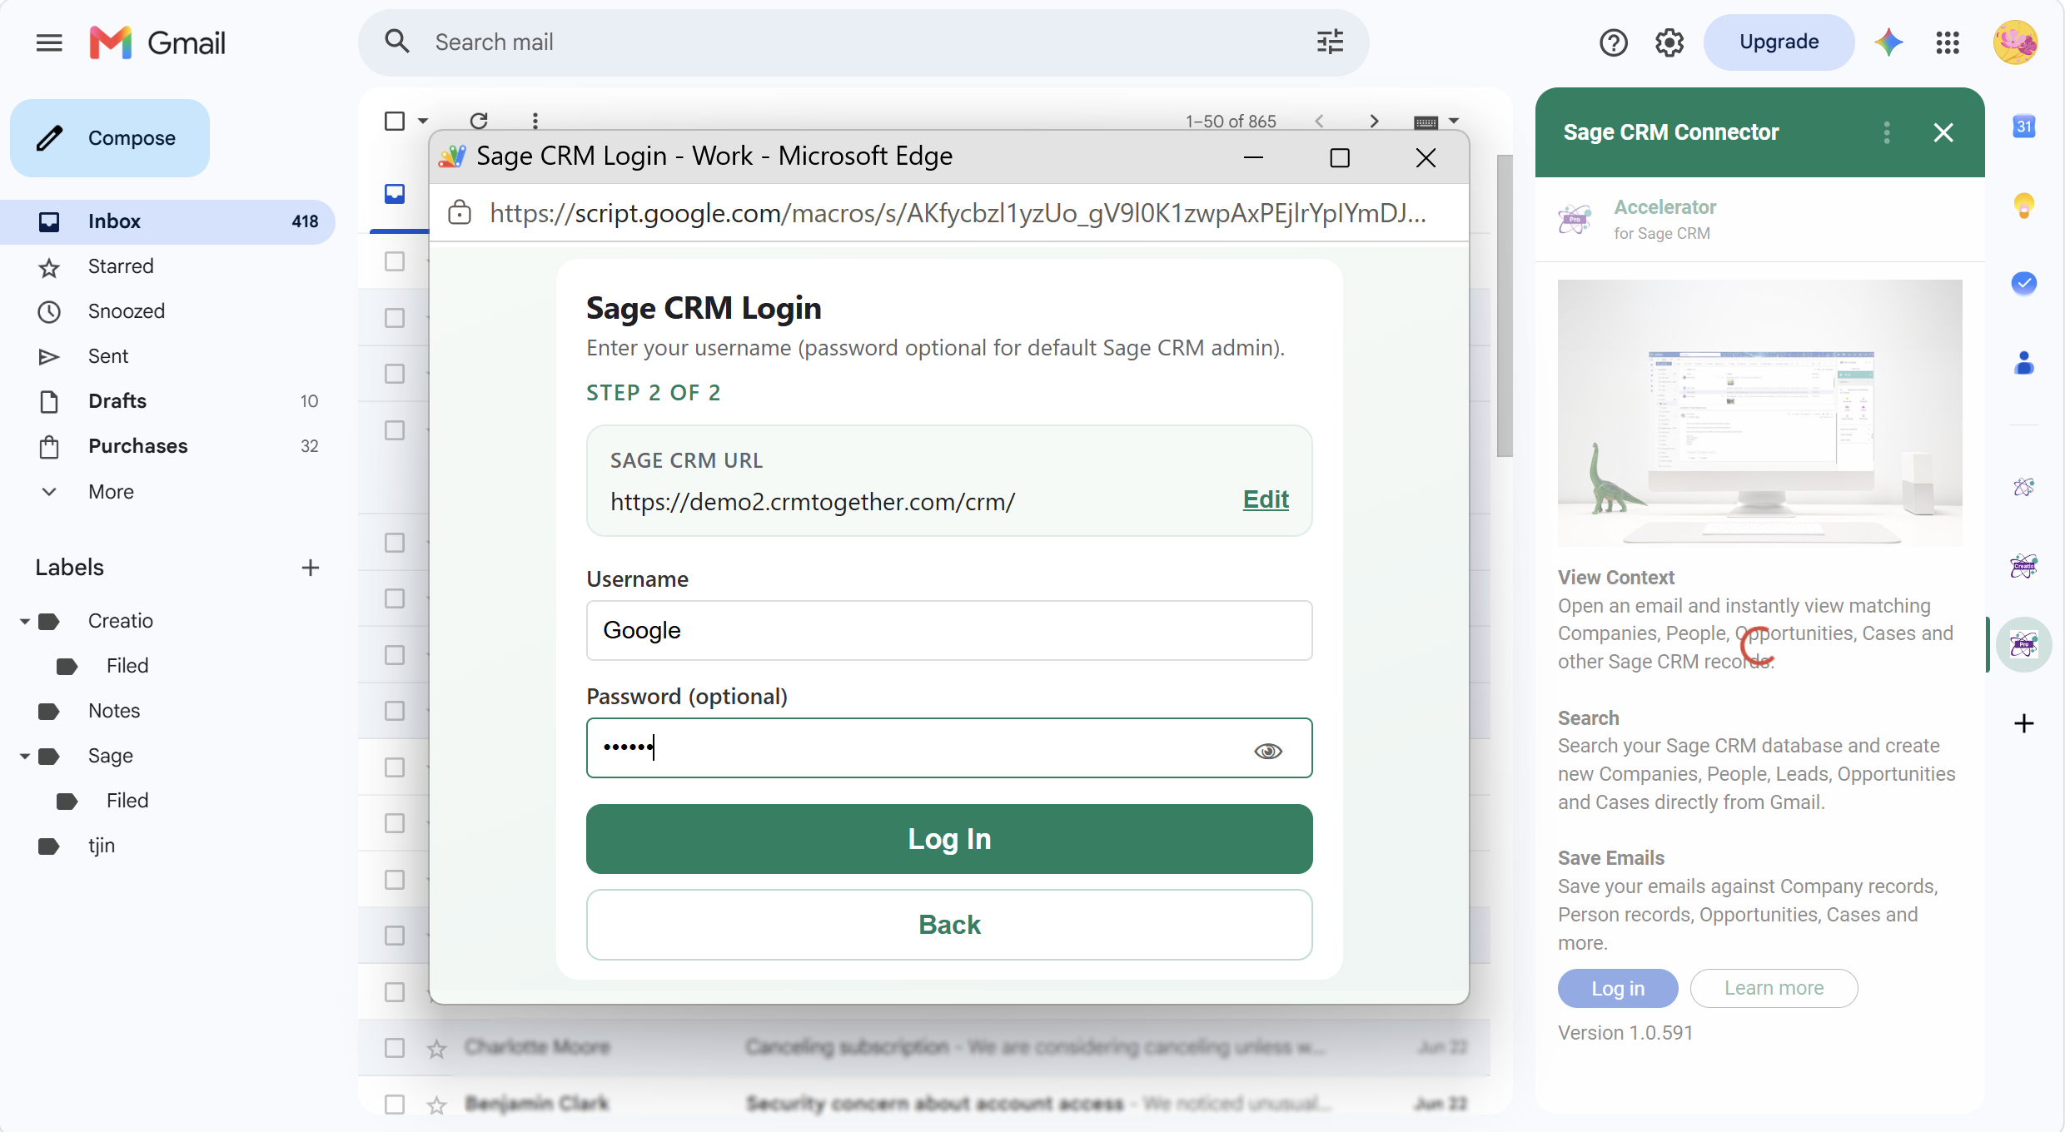2065x1132 pixels.
Task: Toggle password visibility eye icon
Action: [x=1268, y=751]
